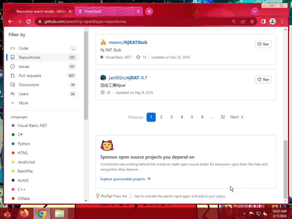Filter results by Issues
This screenshot has height=219, width=292.
click(43, 66)
